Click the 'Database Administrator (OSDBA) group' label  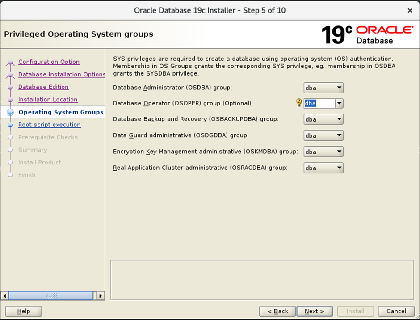[172, 88]
